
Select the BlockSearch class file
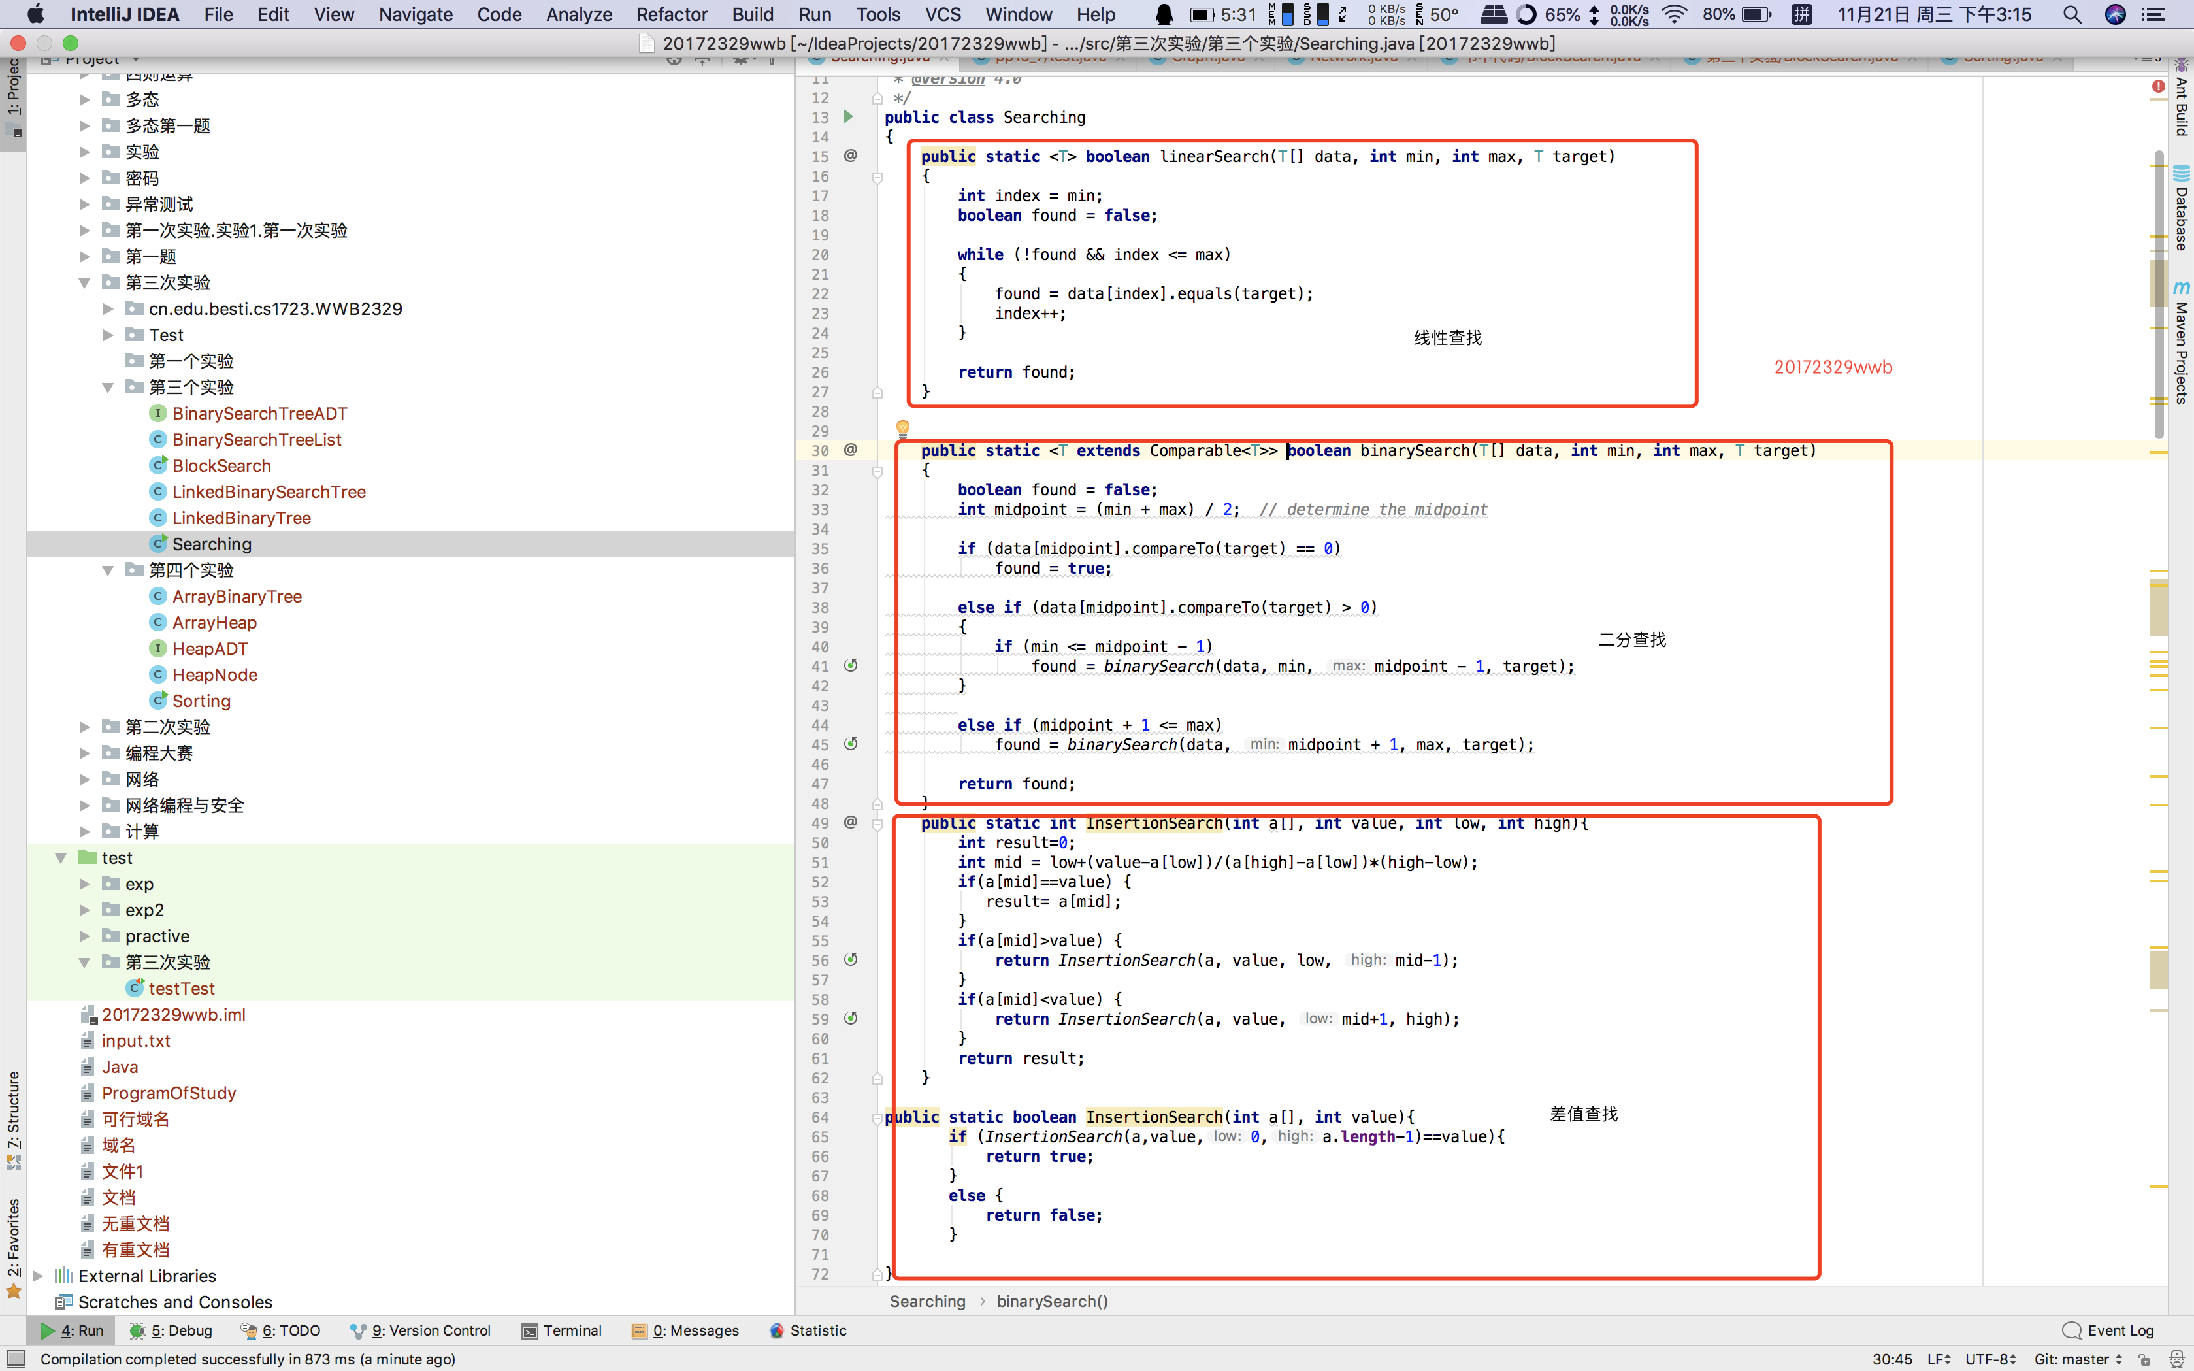(x=221, y=466)
